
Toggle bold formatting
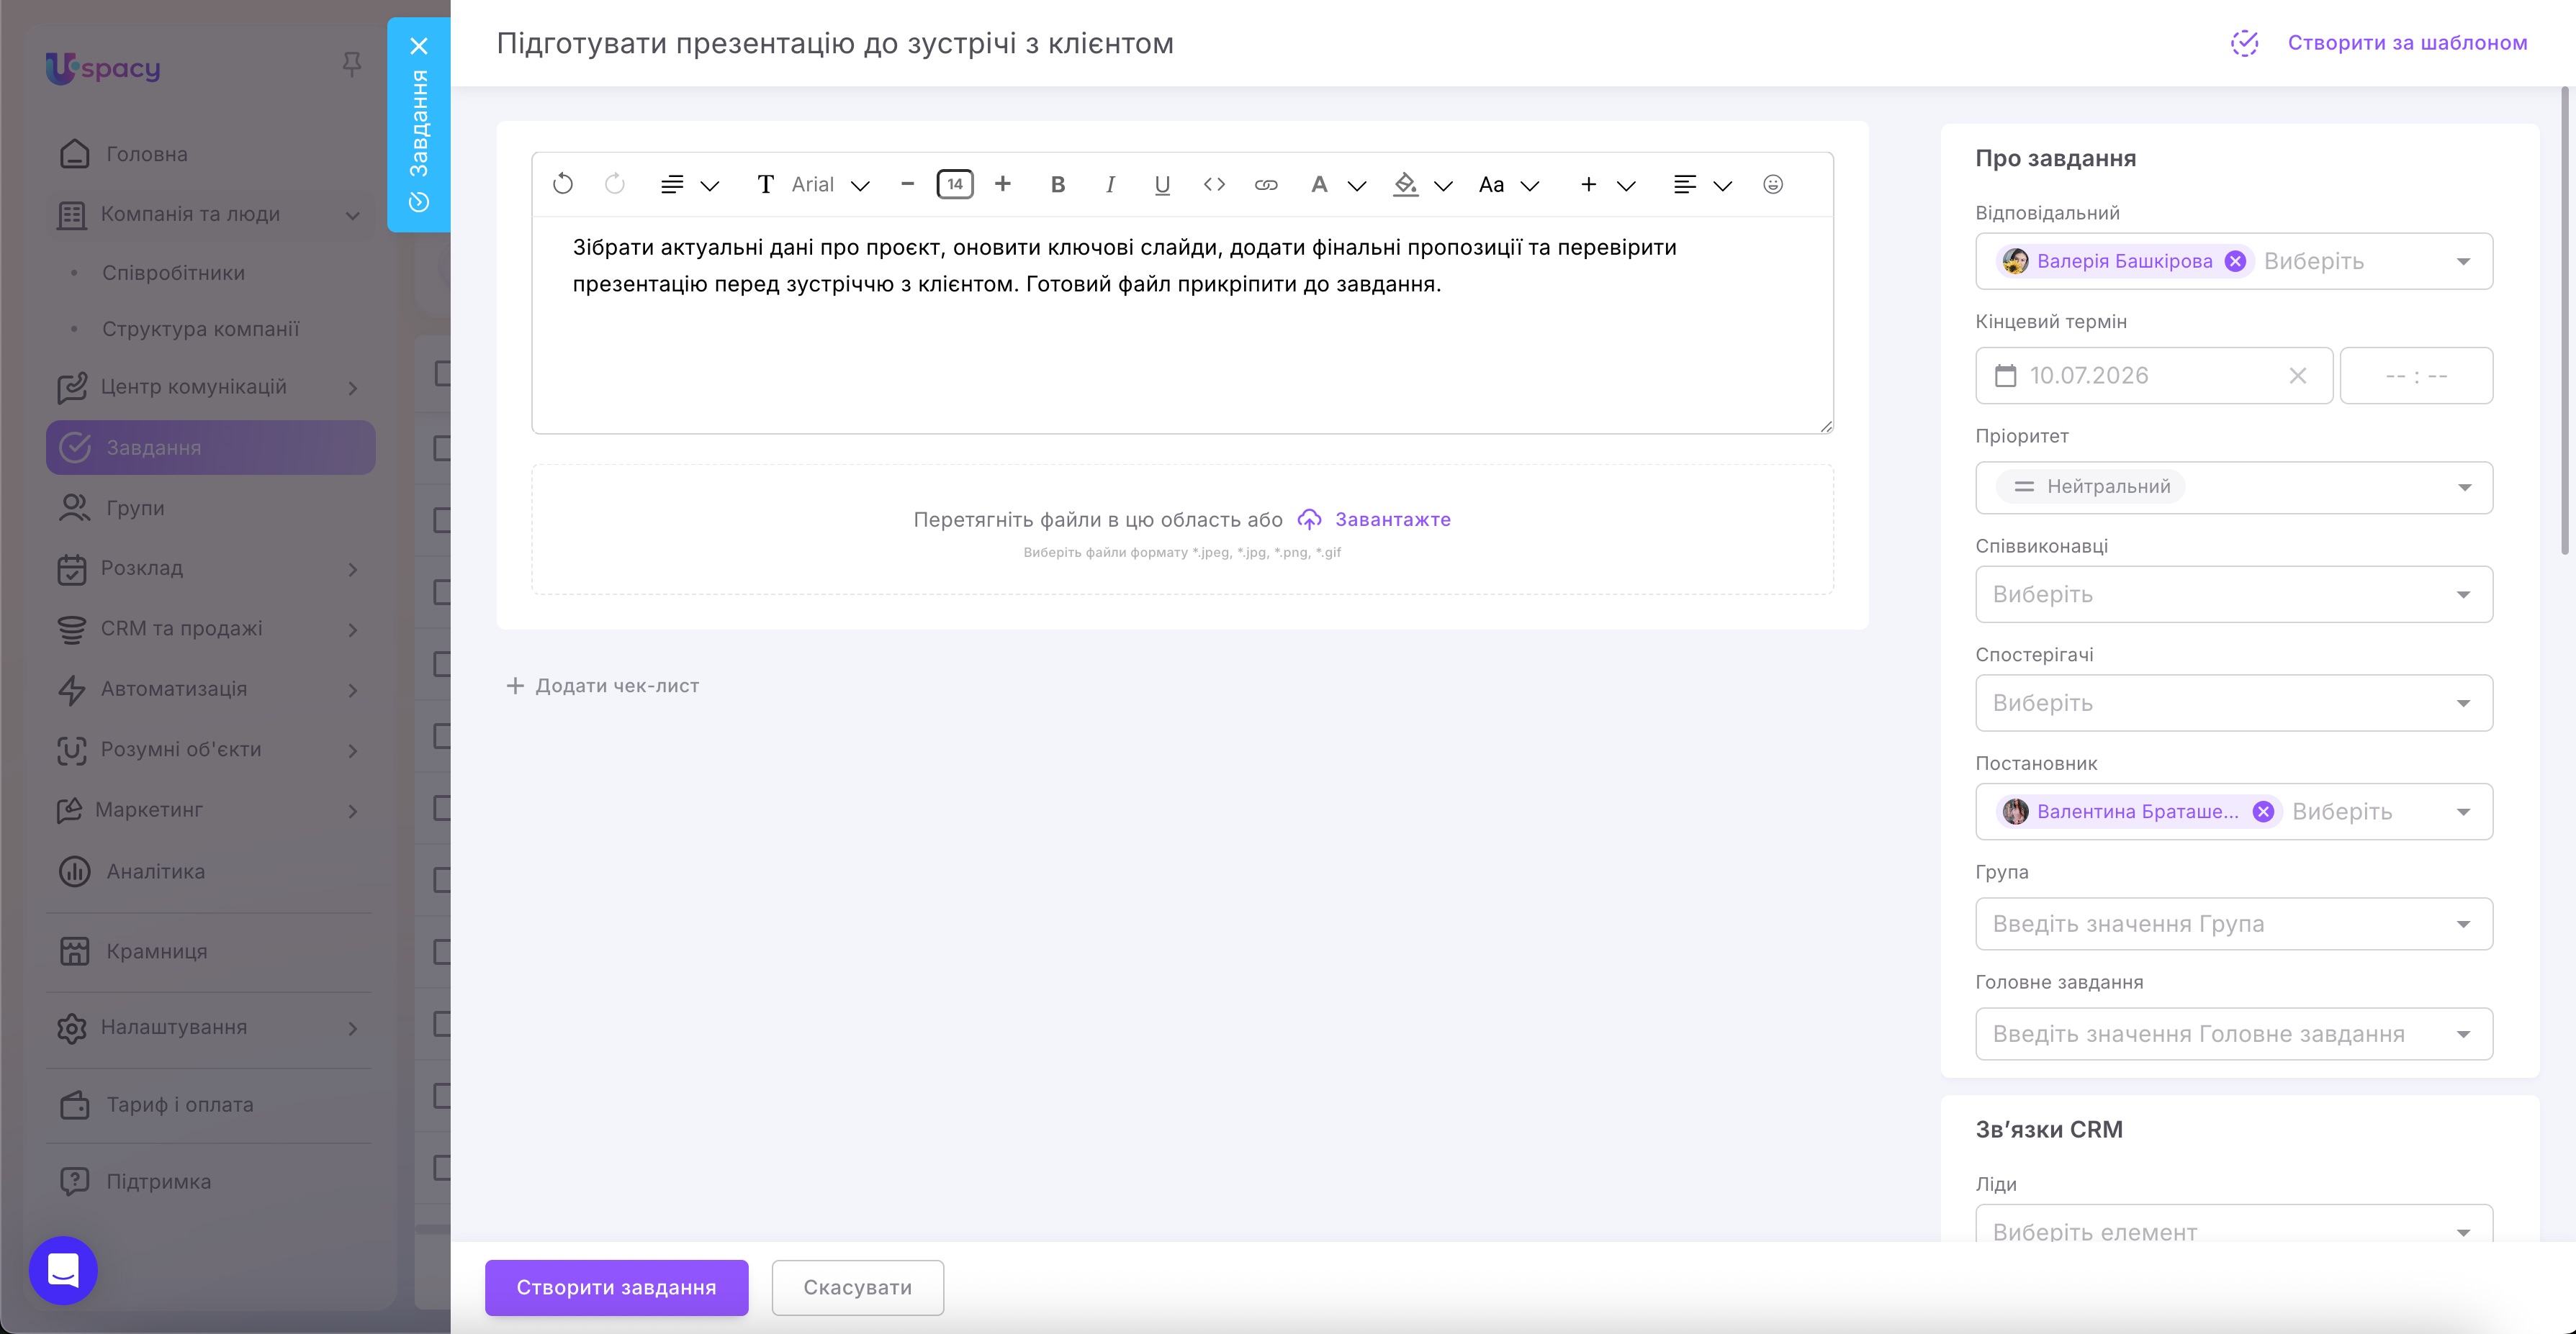point(1058,184)
